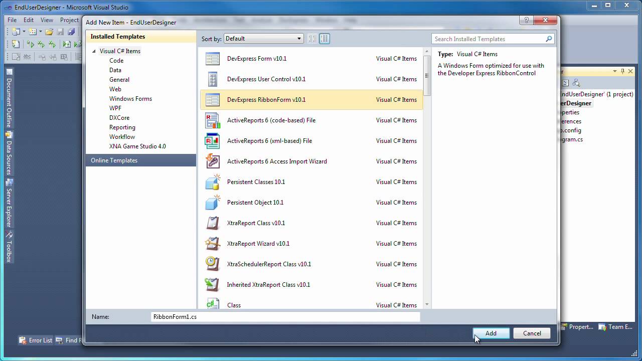The image size is (642, 361).
Task: Open the File menu
Action: click(12, 20)
